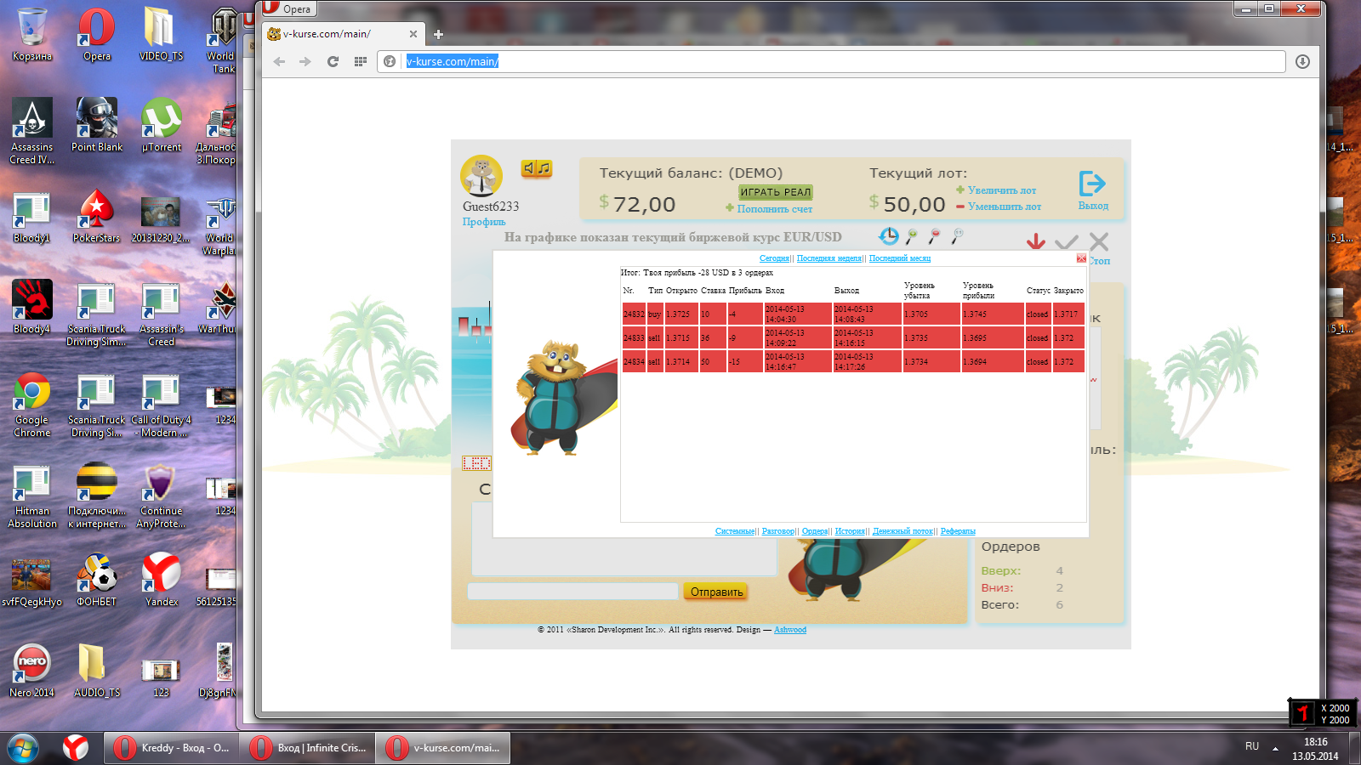Image resolution: width=1361 pixels, height=765 pixels.
Task: Show orders for Последний месяц
Action: coord(900,258)
